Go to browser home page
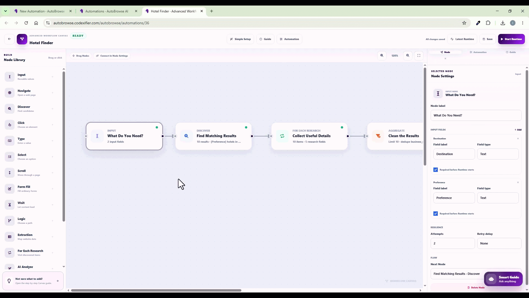This screenshot has height=298, width=529. 36,23
